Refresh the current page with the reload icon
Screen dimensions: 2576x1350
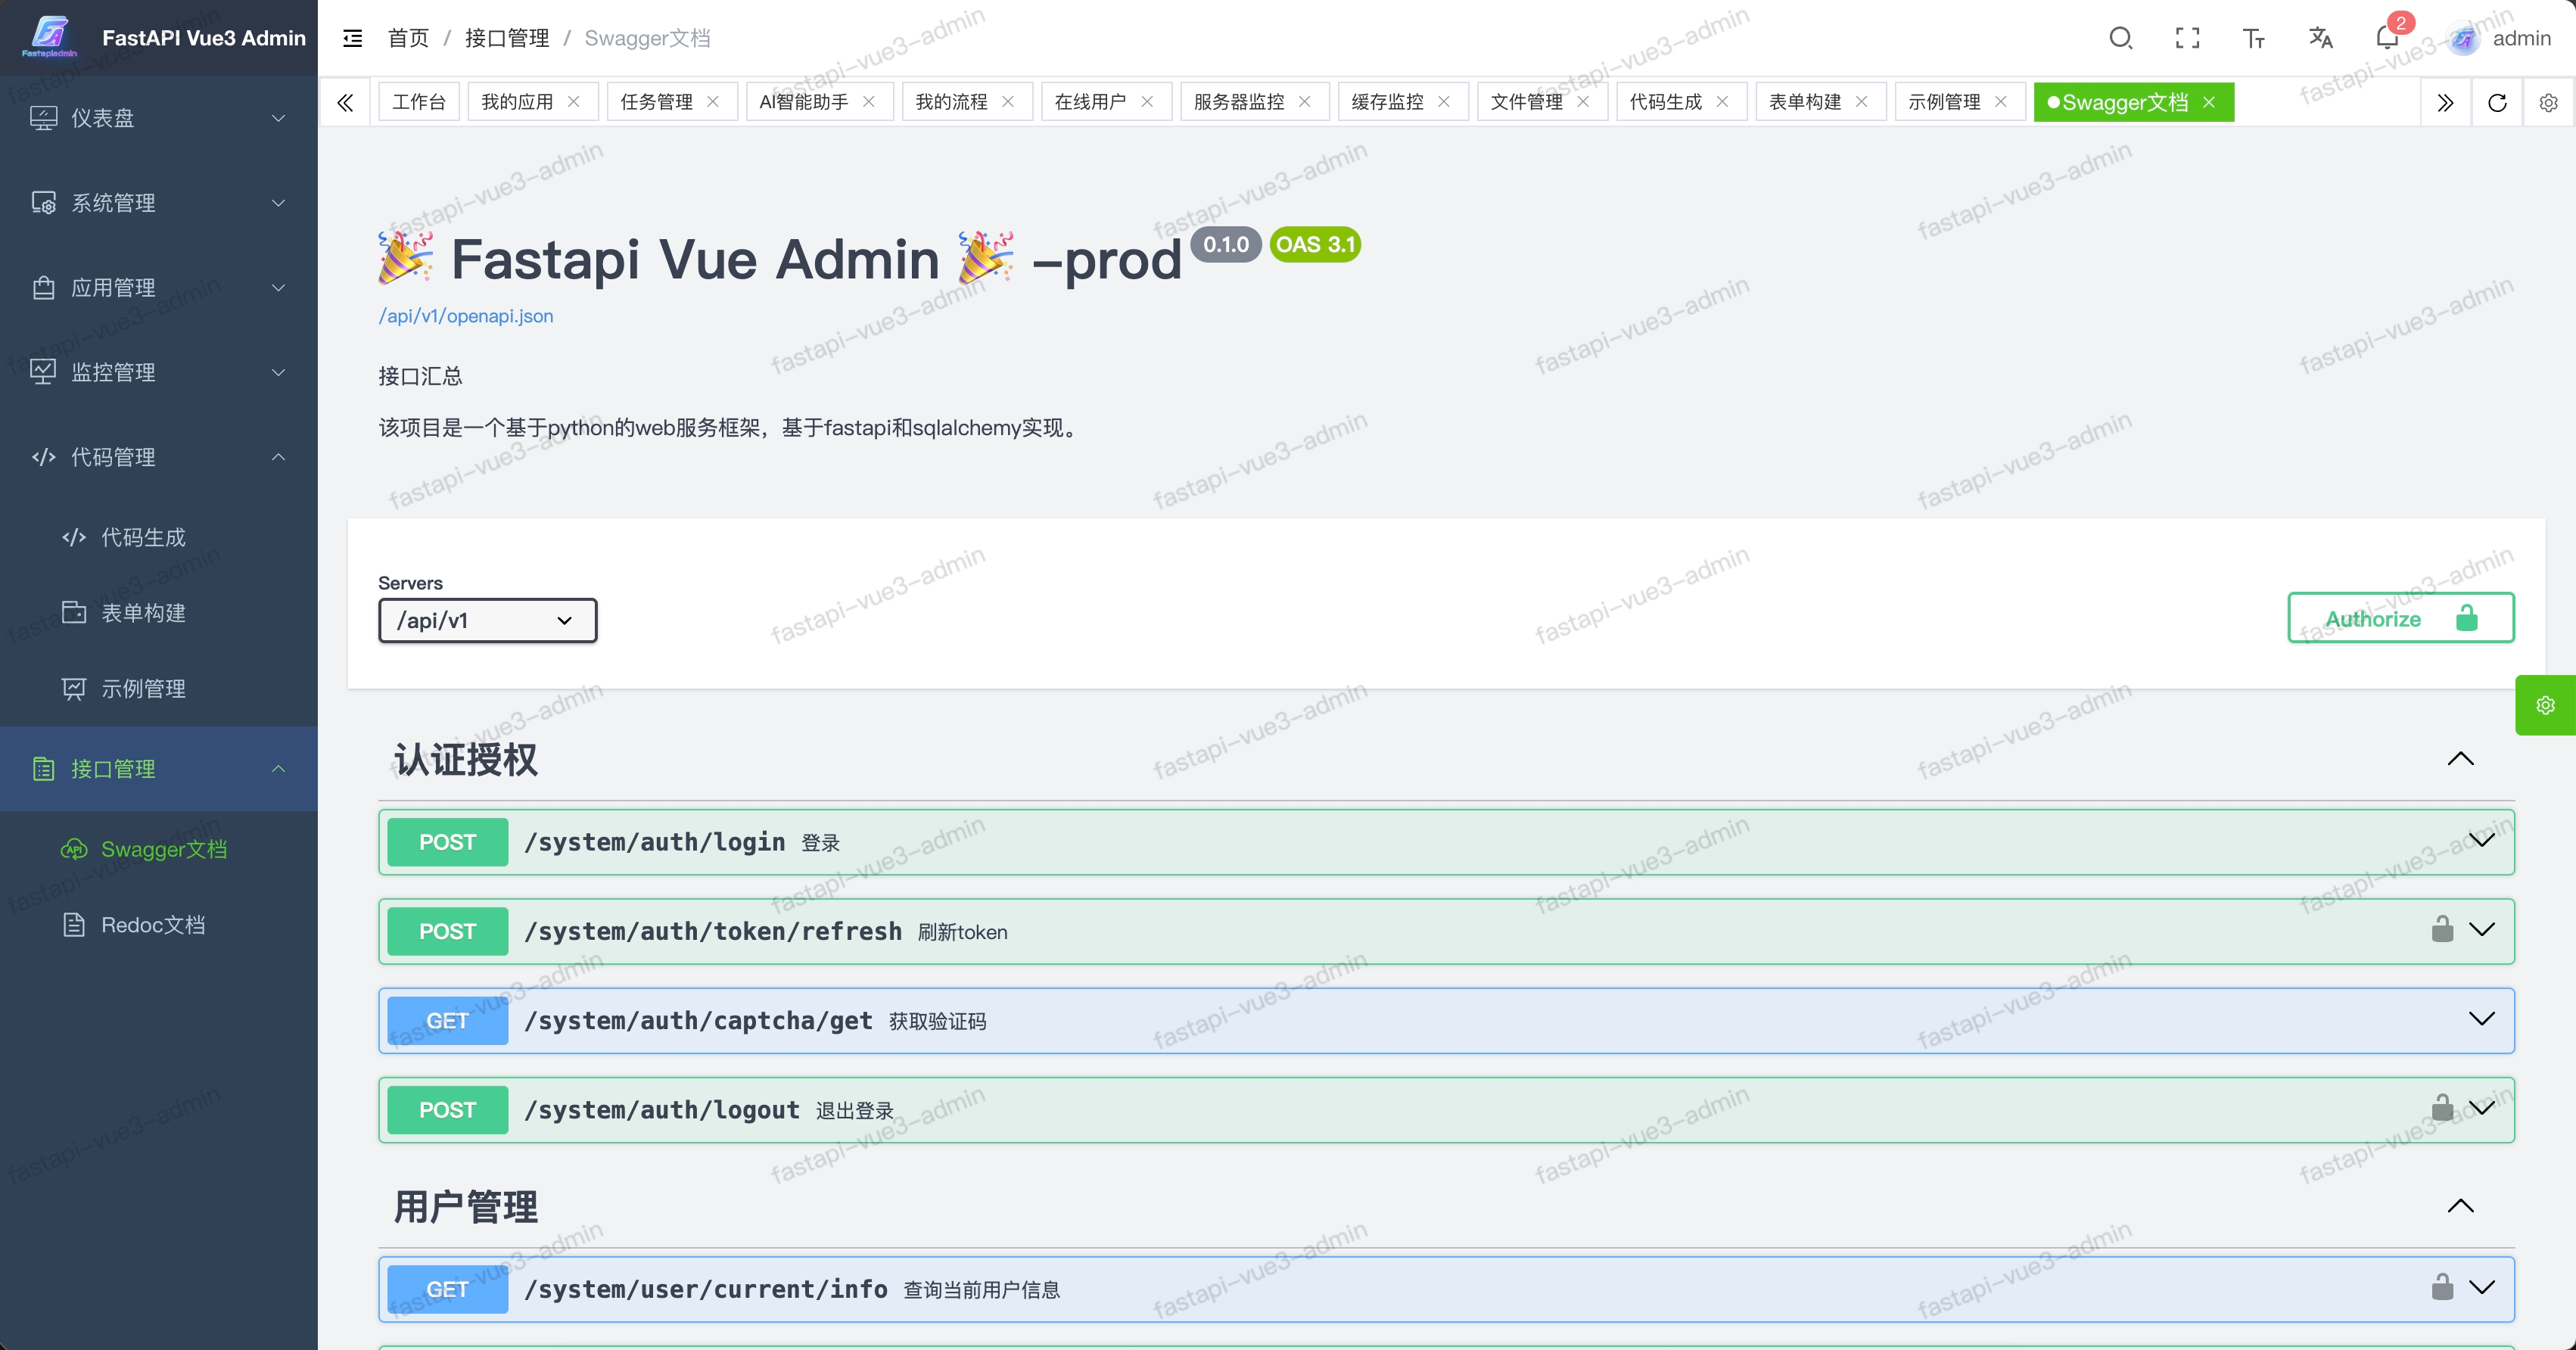[x=2497, y=102]
